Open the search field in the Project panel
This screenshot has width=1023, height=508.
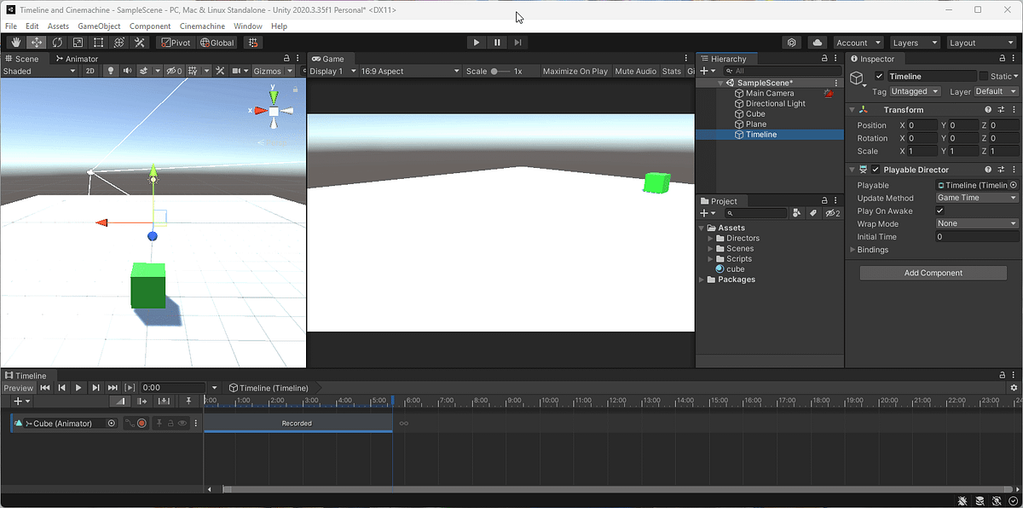[x=754, y=213]
